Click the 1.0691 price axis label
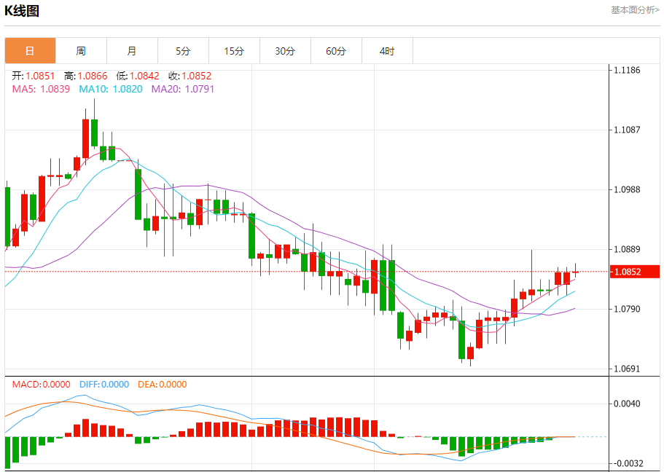The width and height of the screenshot is (664, 472). coord(627,369)
